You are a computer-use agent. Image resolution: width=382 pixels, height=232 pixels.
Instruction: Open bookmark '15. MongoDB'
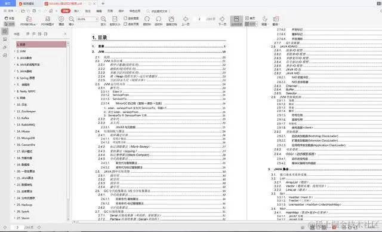26,138
